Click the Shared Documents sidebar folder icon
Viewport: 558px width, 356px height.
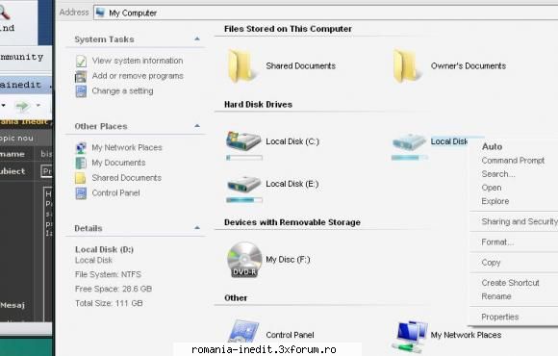[81, 178]
